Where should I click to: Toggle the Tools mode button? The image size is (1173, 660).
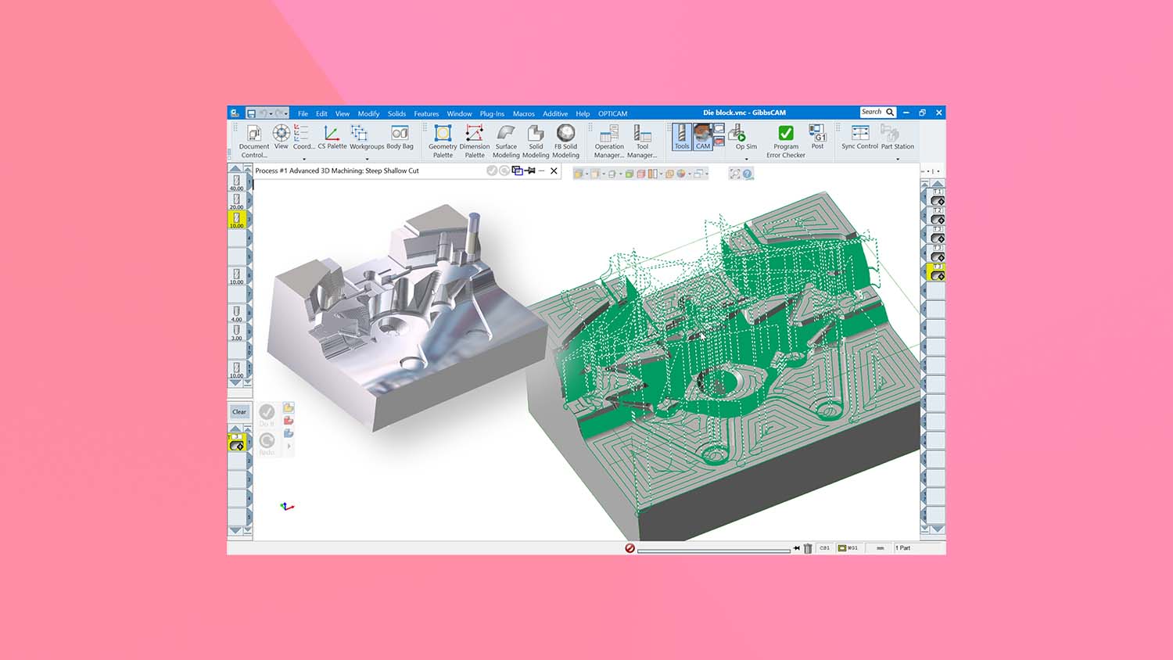tap(682, 139)
